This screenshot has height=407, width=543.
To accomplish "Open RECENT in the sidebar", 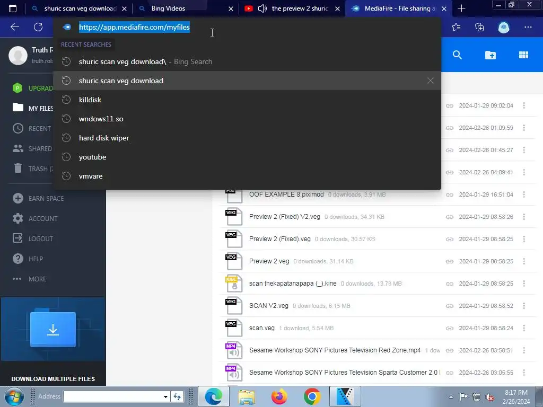I will pos(32,128).
